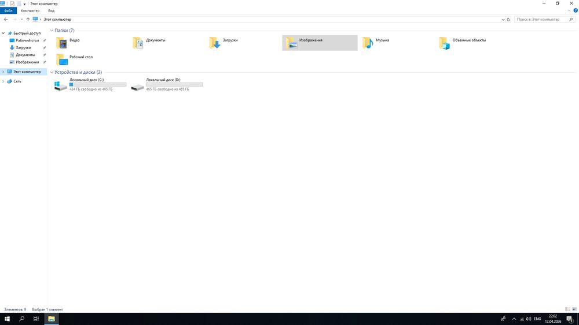Open the network tray icon
The width and height of the screenshot is (579, 325).
[522, 319]
